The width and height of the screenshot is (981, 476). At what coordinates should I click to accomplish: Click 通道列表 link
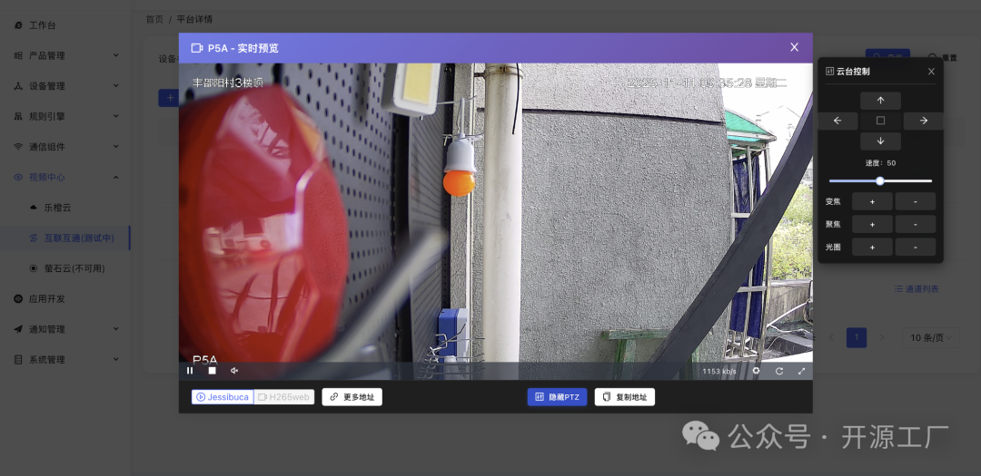(x=917, y=288)
